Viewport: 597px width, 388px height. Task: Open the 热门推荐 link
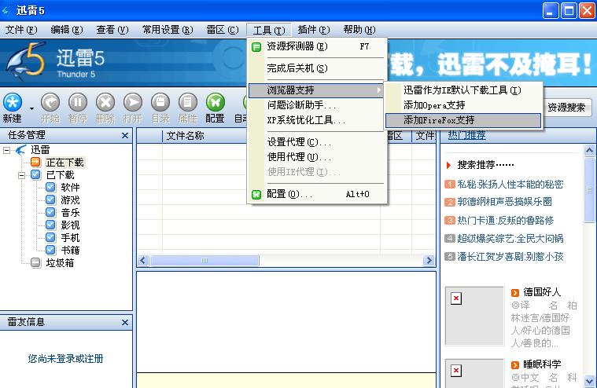point(466,135)
